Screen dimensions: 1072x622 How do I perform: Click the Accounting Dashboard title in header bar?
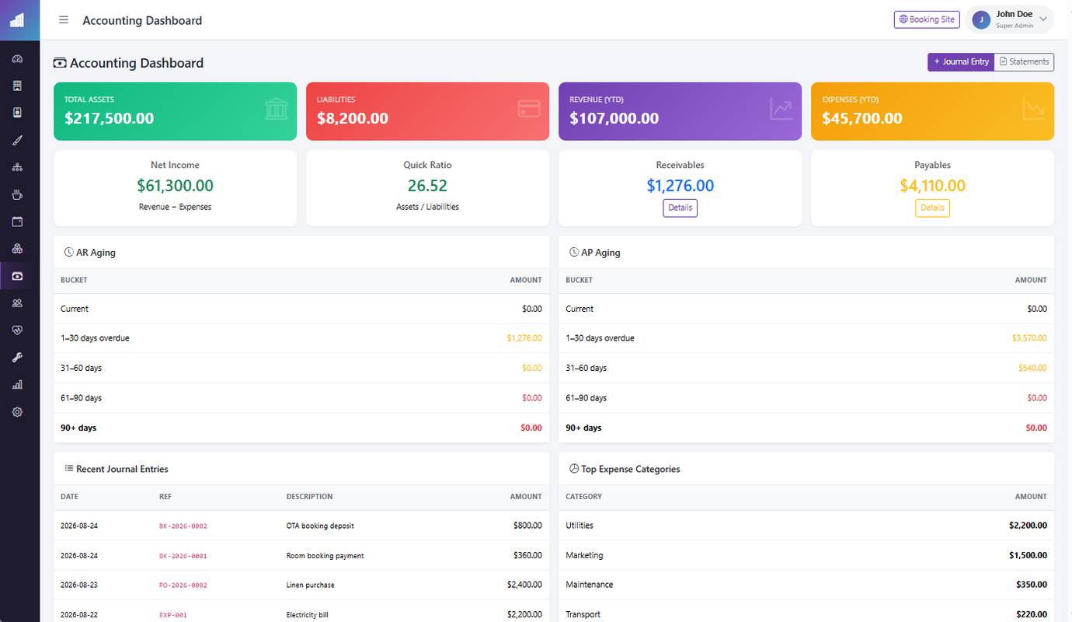tap(142, 21)
